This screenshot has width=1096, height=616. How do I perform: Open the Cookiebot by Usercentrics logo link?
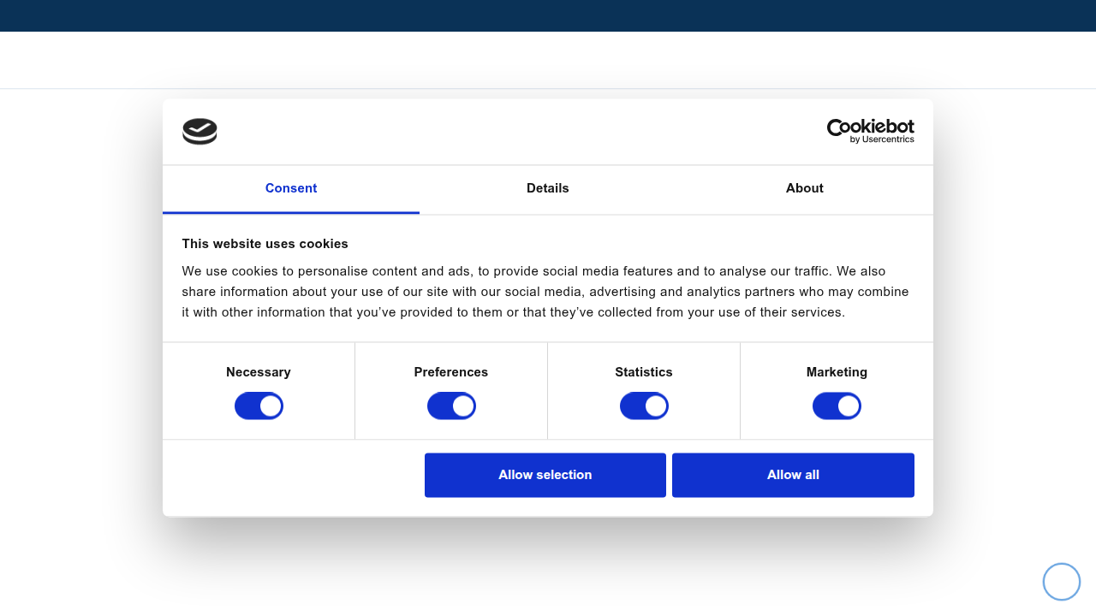pos(870,131)
